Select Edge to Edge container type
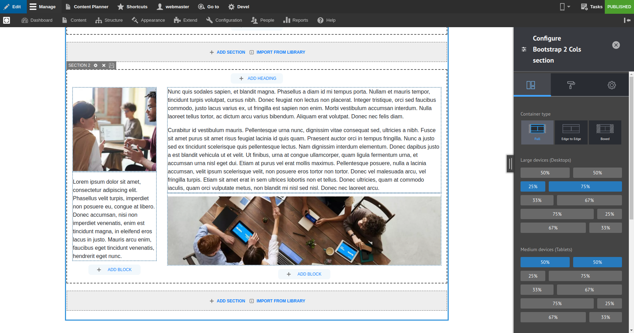Image resolution: width=634 pixels, height=333 pixels. (571, 132)
